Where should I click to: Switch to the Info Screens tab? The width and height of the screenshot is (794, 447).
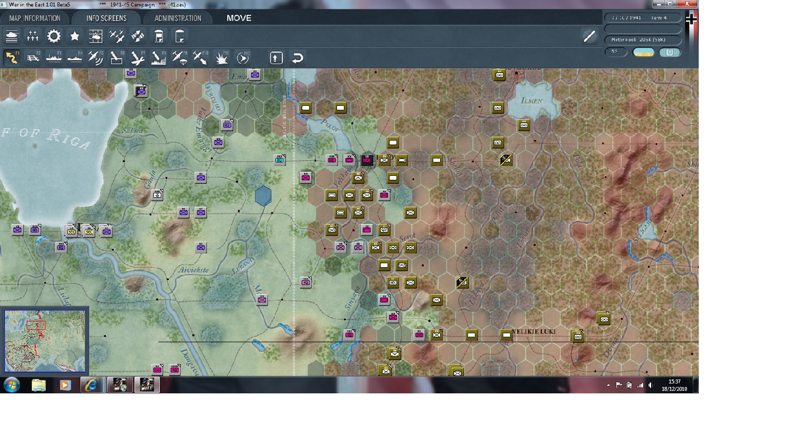(106, 18)
